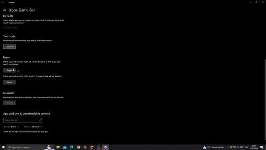The width and height of the screenshot is (266, 150).
Task: Open the Set default apps link
Action: point(10,27)
